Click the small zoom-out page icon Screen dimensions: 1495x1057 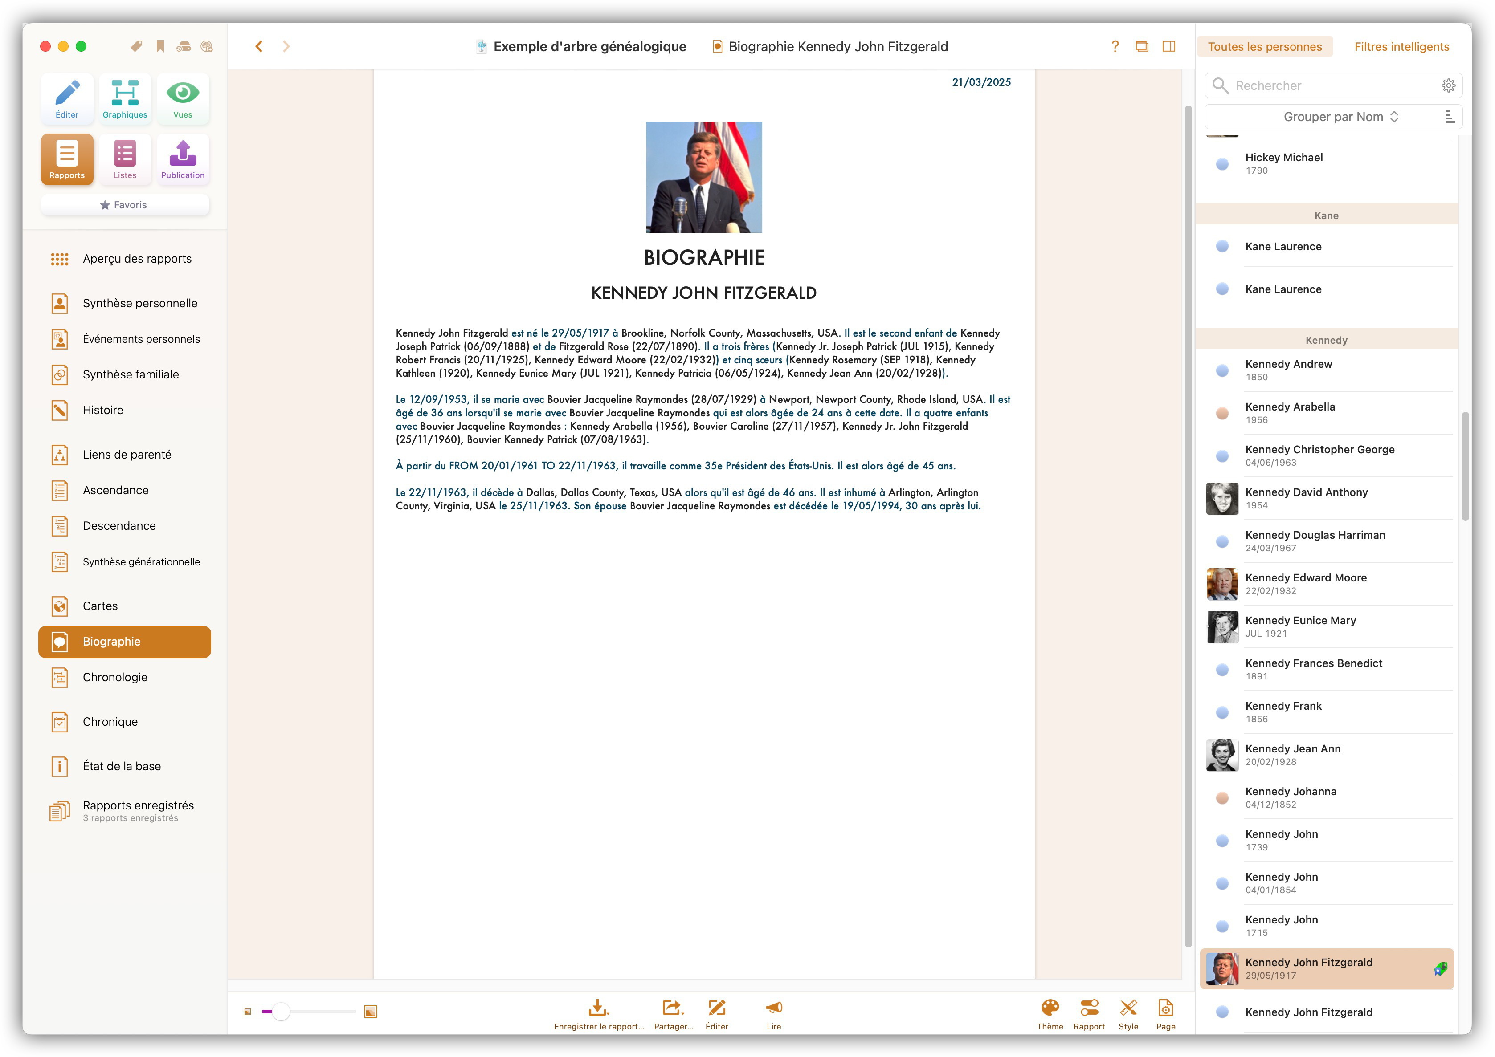click(247, 1012)
